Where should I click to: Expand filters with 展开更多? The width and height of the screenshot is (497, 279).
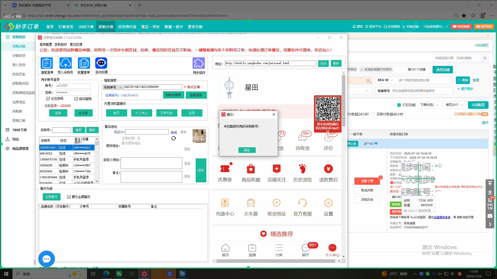tap(465, 89)
